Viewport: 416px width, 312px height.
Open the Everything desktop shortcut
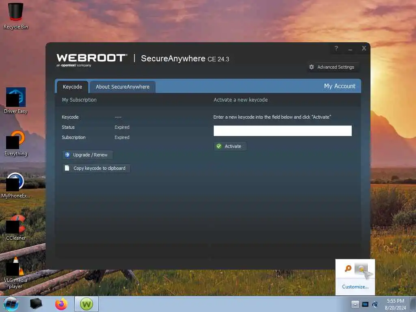16,143
